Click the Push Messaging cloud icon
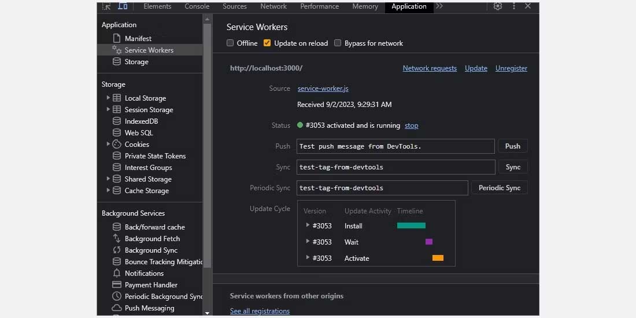The width and height of the screenshot is (636, 318). tap(117, 308)
